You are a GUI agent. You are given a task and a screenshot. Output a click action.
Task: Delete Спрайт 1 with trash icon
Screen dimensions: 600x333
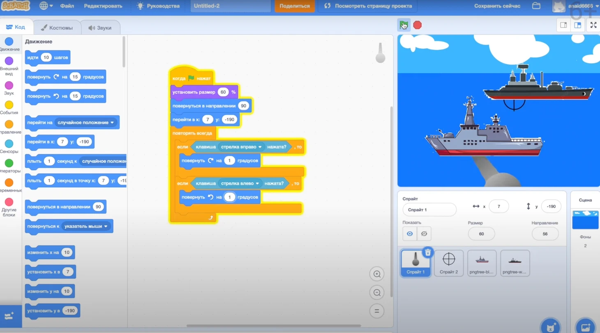coord(428,252)
